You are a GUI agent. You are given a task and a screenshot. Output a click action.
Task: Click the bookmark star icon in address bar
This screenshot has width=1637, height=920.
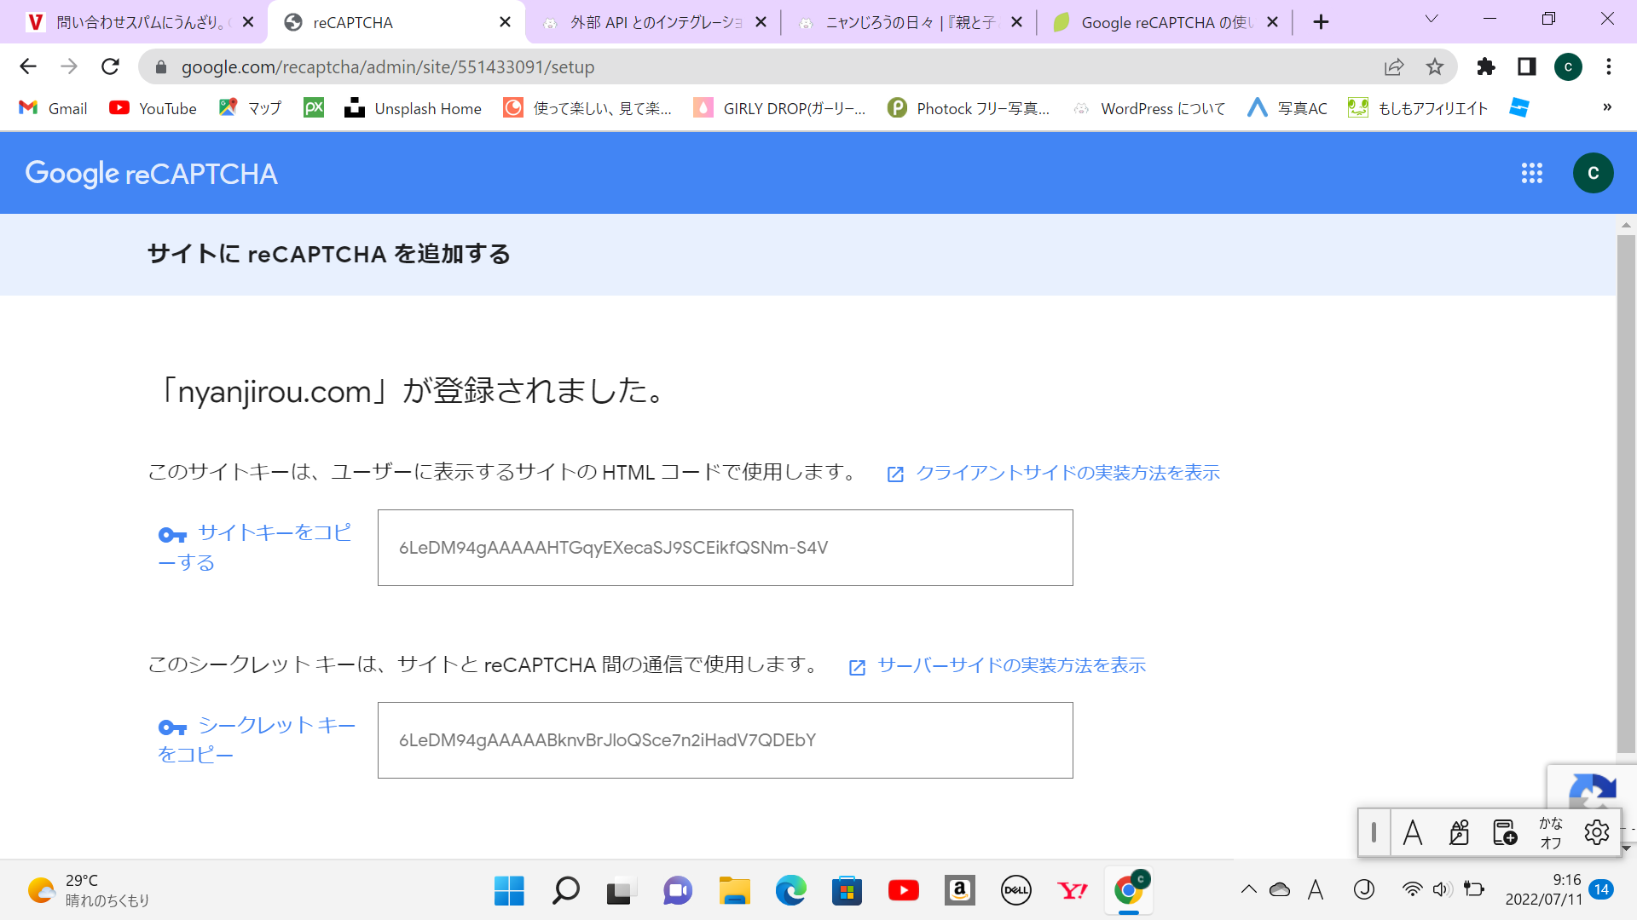tap(1435, 66)
